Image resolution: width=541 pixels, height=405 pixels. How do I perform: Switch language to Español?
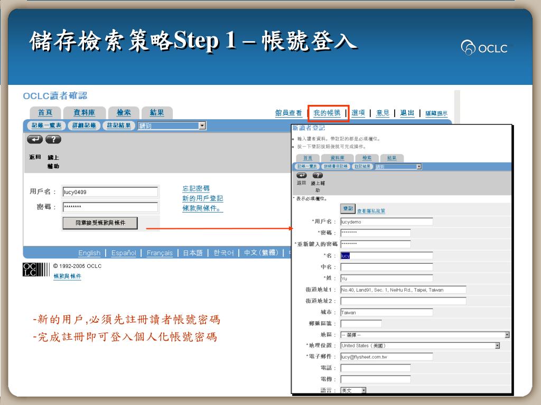click(124, 253)
